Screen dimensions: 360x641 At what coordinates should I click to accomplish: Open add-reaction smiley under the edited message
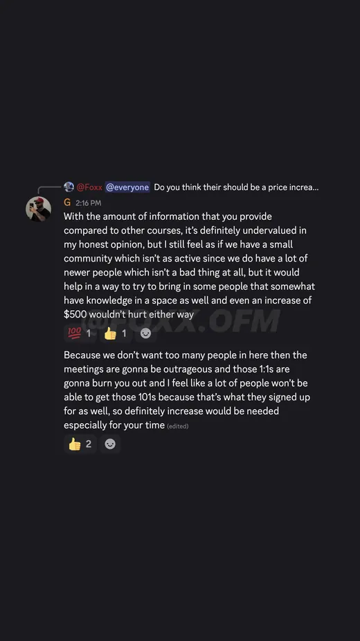pos(110,444)
